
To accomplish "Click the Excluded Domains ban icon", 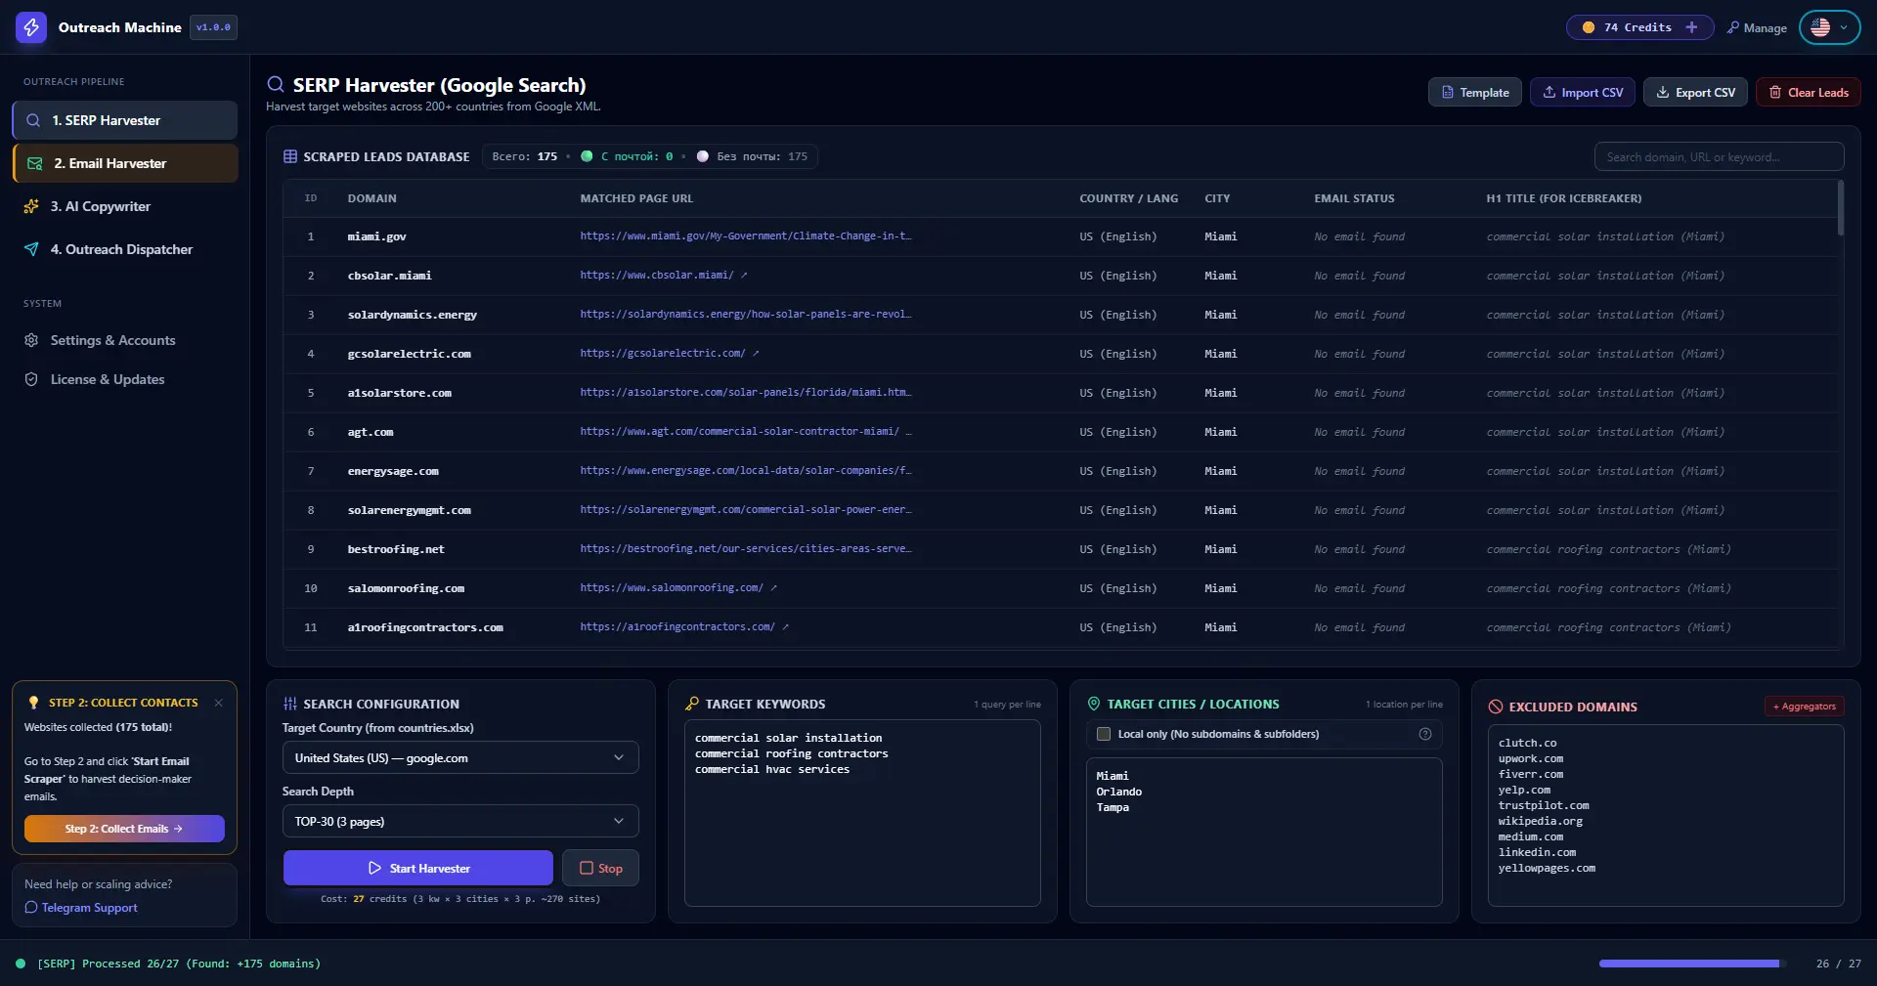I will coord(1496,707).
